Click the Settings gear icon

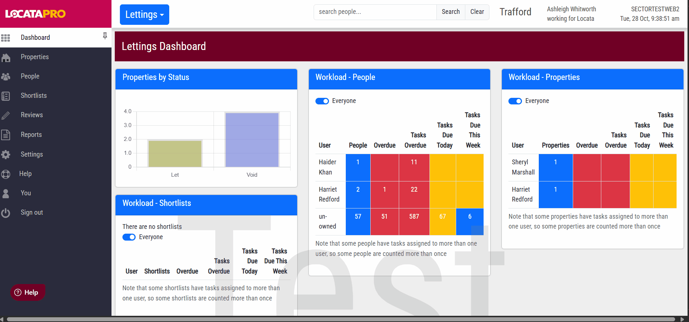pos(5,154)
